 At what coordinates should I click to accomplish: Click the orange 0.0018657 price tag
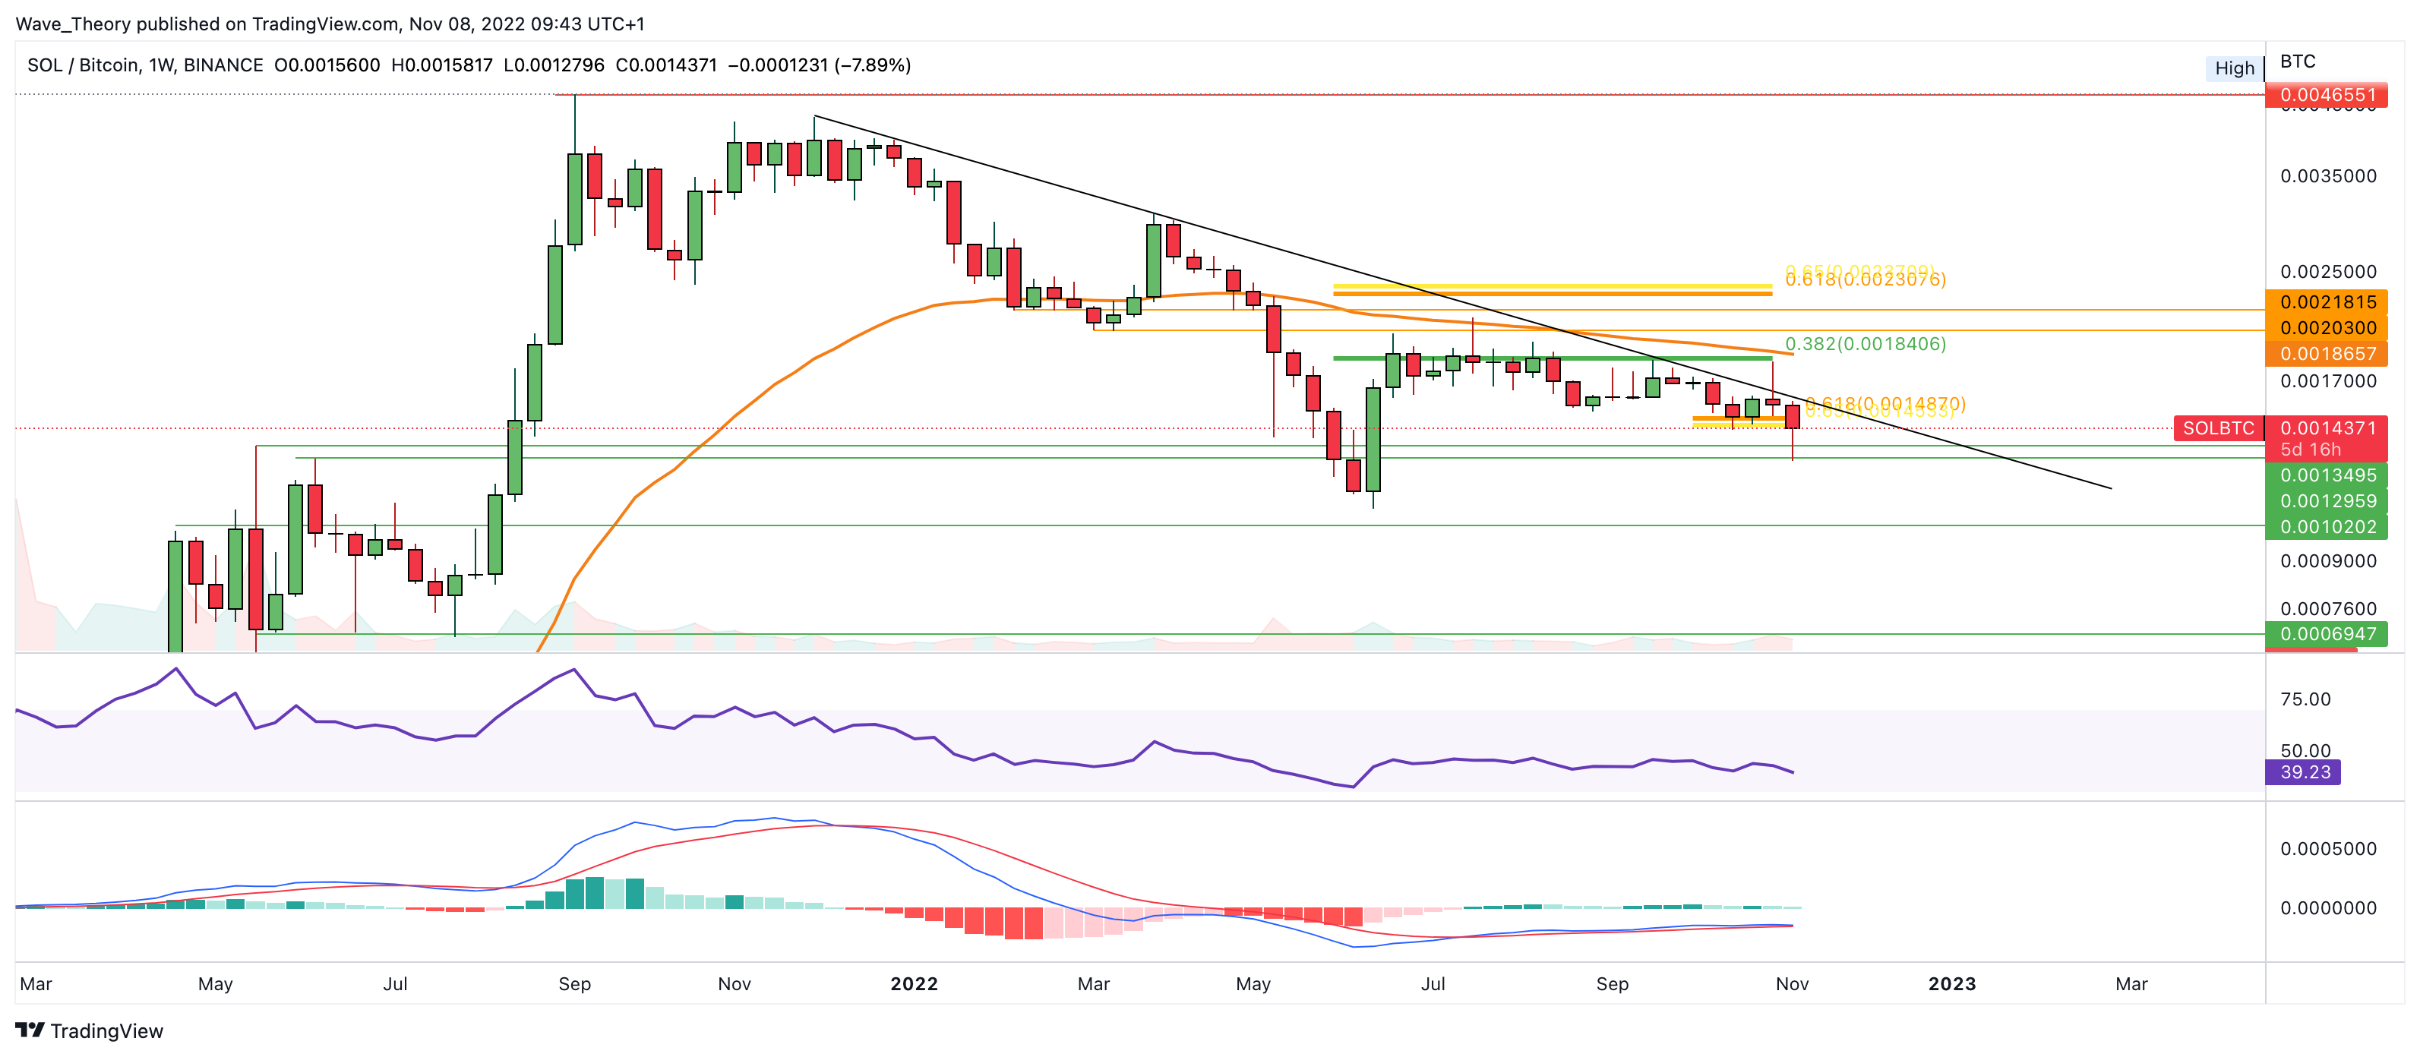pos(2326,354)
